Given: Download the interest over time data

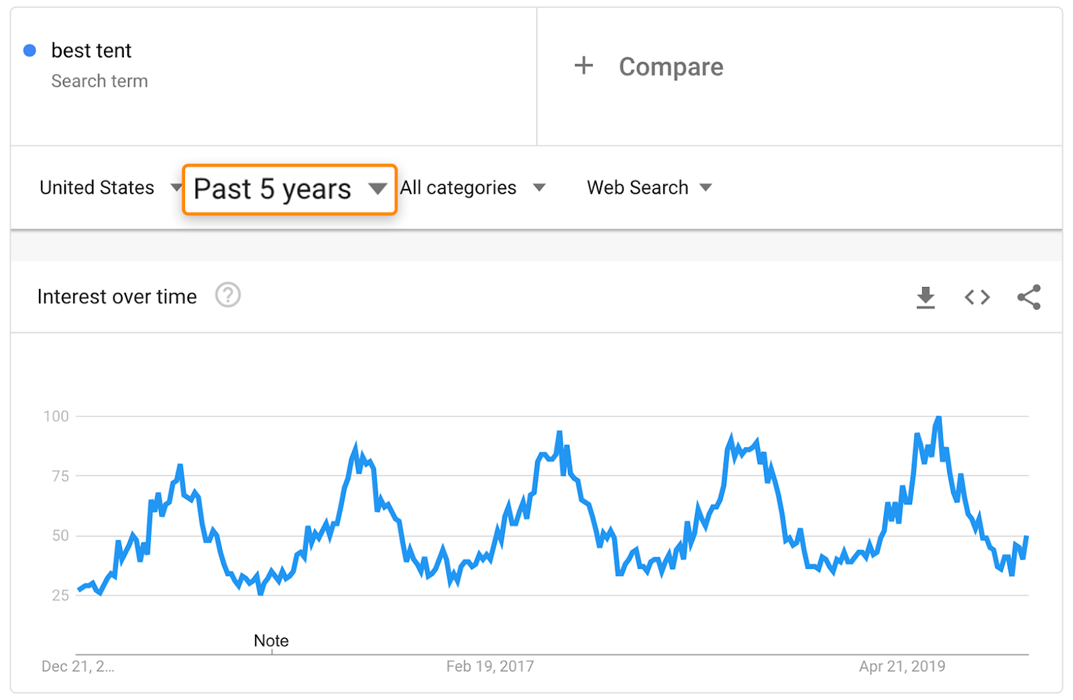Looking at the screenshot, I should [x=925, y=297].
